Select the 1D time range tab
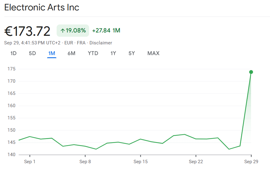The width and height of the screenshot is (270, 169). click(13, 53)
